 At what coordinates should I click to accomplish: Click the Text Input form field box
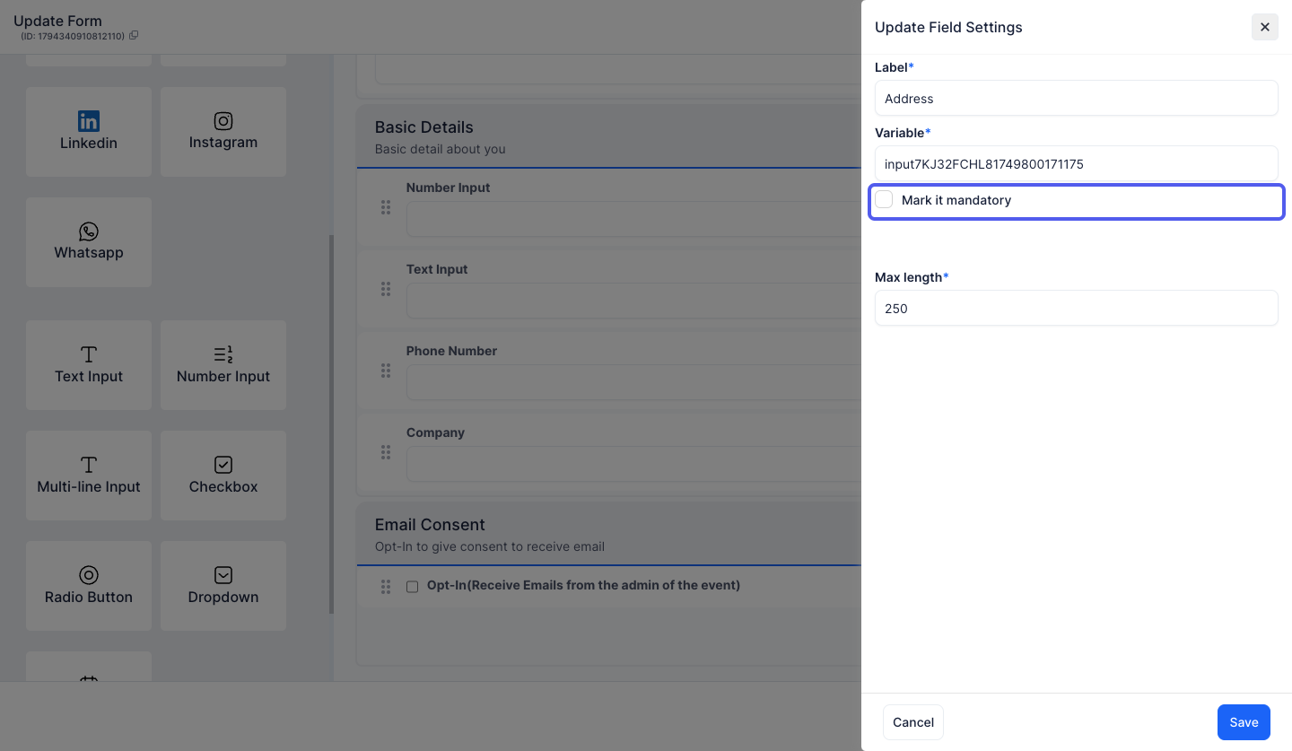[x=633, y=301]
